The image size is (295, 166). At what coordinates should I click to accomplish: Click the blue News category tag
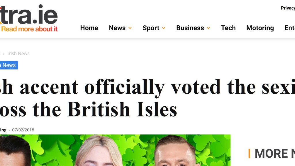[9, 65]
